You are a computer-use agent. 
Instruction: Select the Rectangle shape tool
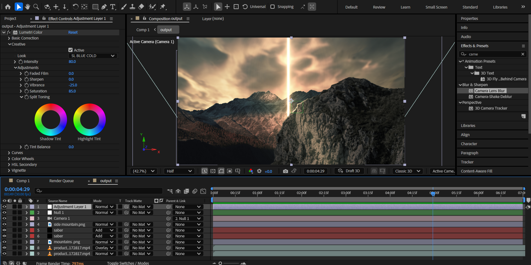95,7
